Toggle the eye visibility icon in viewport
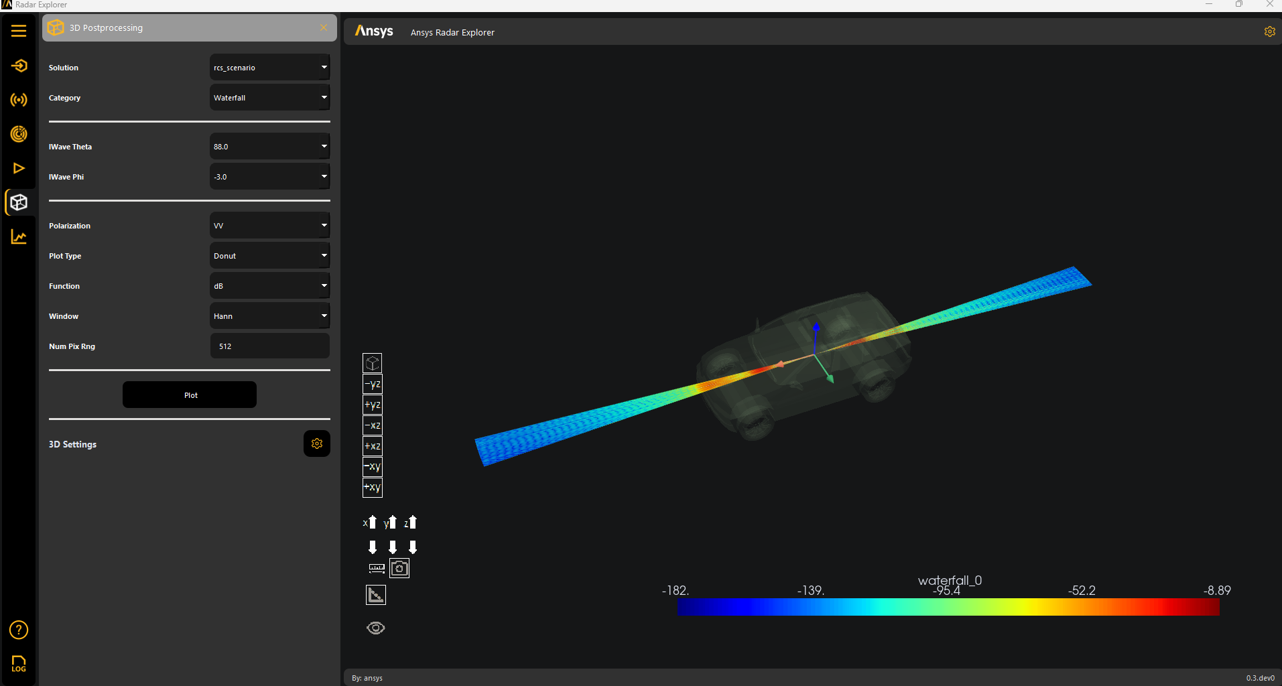The width and height of the screenshot is (1282, 686). point(376,628)
